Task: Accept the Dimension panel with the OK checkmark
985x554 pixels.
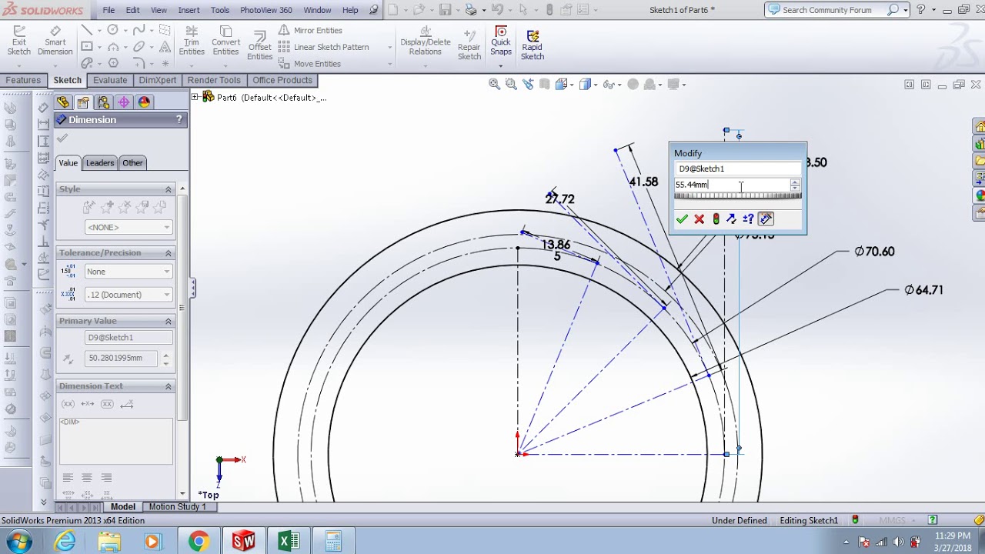Action: pos(62,138)
